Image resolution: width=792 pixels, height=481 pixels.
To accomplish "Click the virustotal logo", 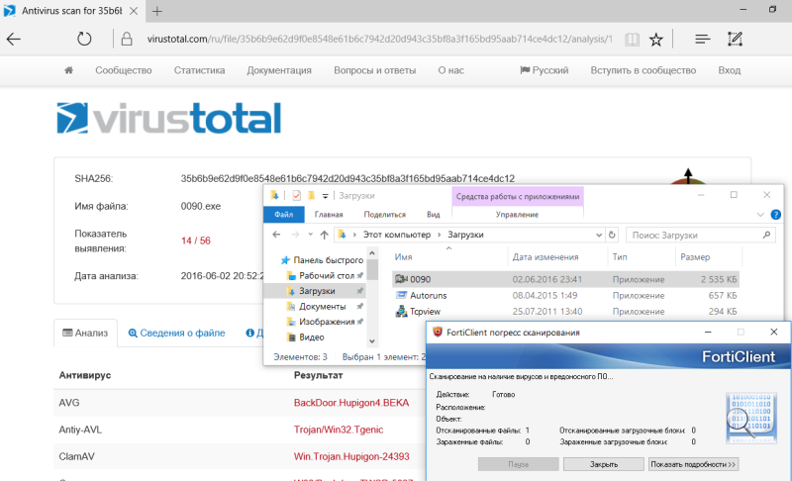I will pyautogui.click(x=168, y=118).
